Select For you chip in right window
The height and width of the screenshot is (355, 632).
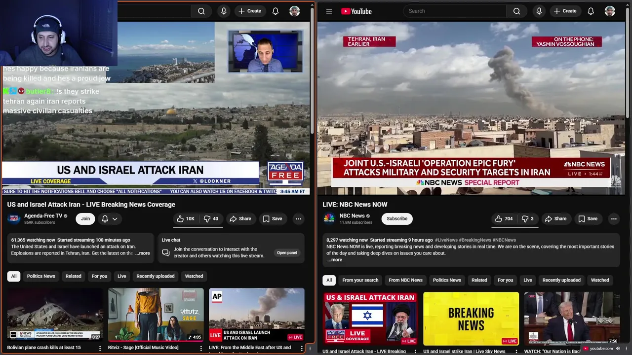pyautogui.click(x=505, y=280)
